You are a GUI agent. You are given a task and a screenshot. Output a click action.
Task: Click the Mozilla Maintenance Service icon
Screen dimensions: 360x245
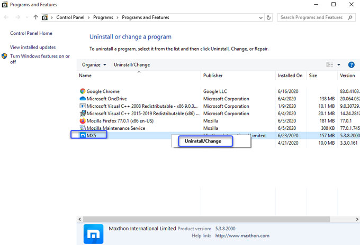click(83, 128)
